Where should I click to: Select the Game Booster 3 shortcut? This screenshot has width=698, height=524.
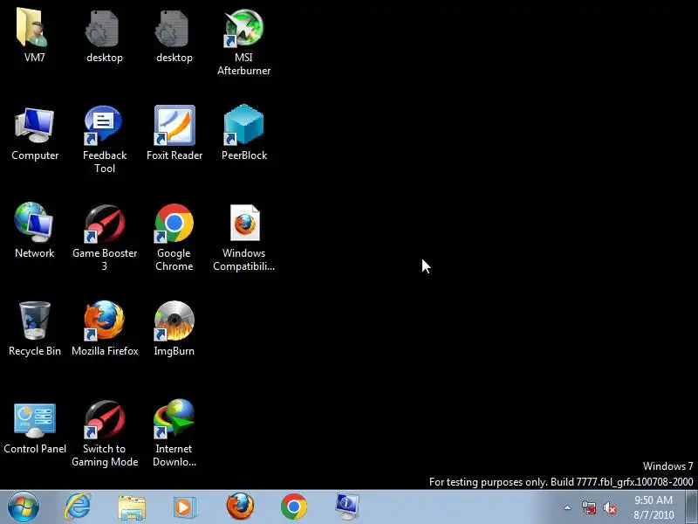click(x=104, y=224)
